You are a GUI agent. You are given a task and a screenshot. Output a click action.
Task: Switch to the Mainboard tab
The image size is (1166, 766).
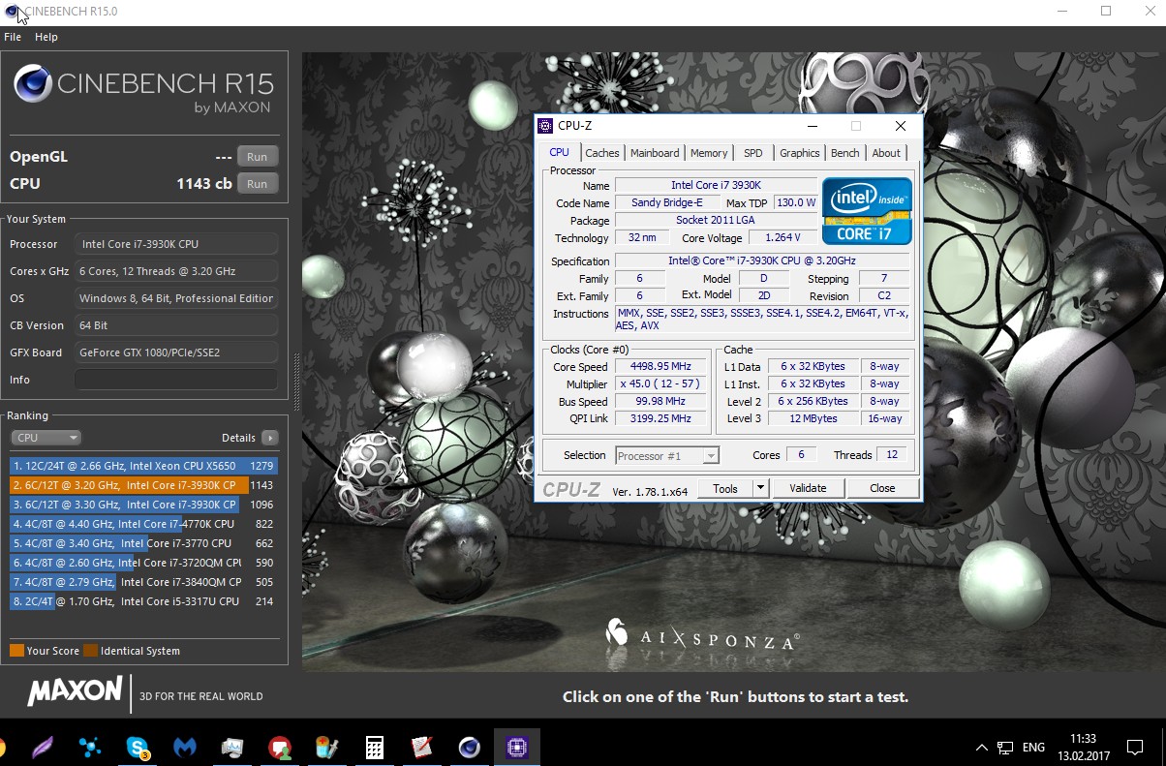[655, 153]
